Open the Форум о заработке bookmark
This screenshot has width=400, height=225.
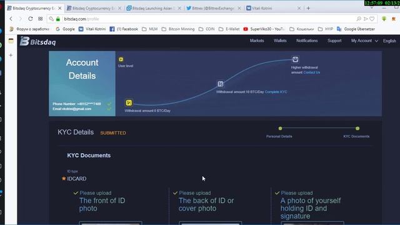coord(29,29)
